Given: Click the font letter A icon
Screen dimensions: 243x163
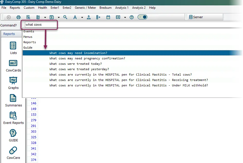Looking at the screenshot, I should [x=75, y=17].
